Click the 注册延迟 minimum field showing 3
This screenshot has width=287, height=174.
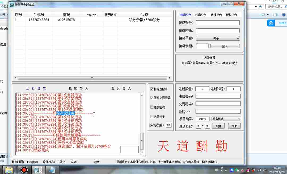pos(198,126)
